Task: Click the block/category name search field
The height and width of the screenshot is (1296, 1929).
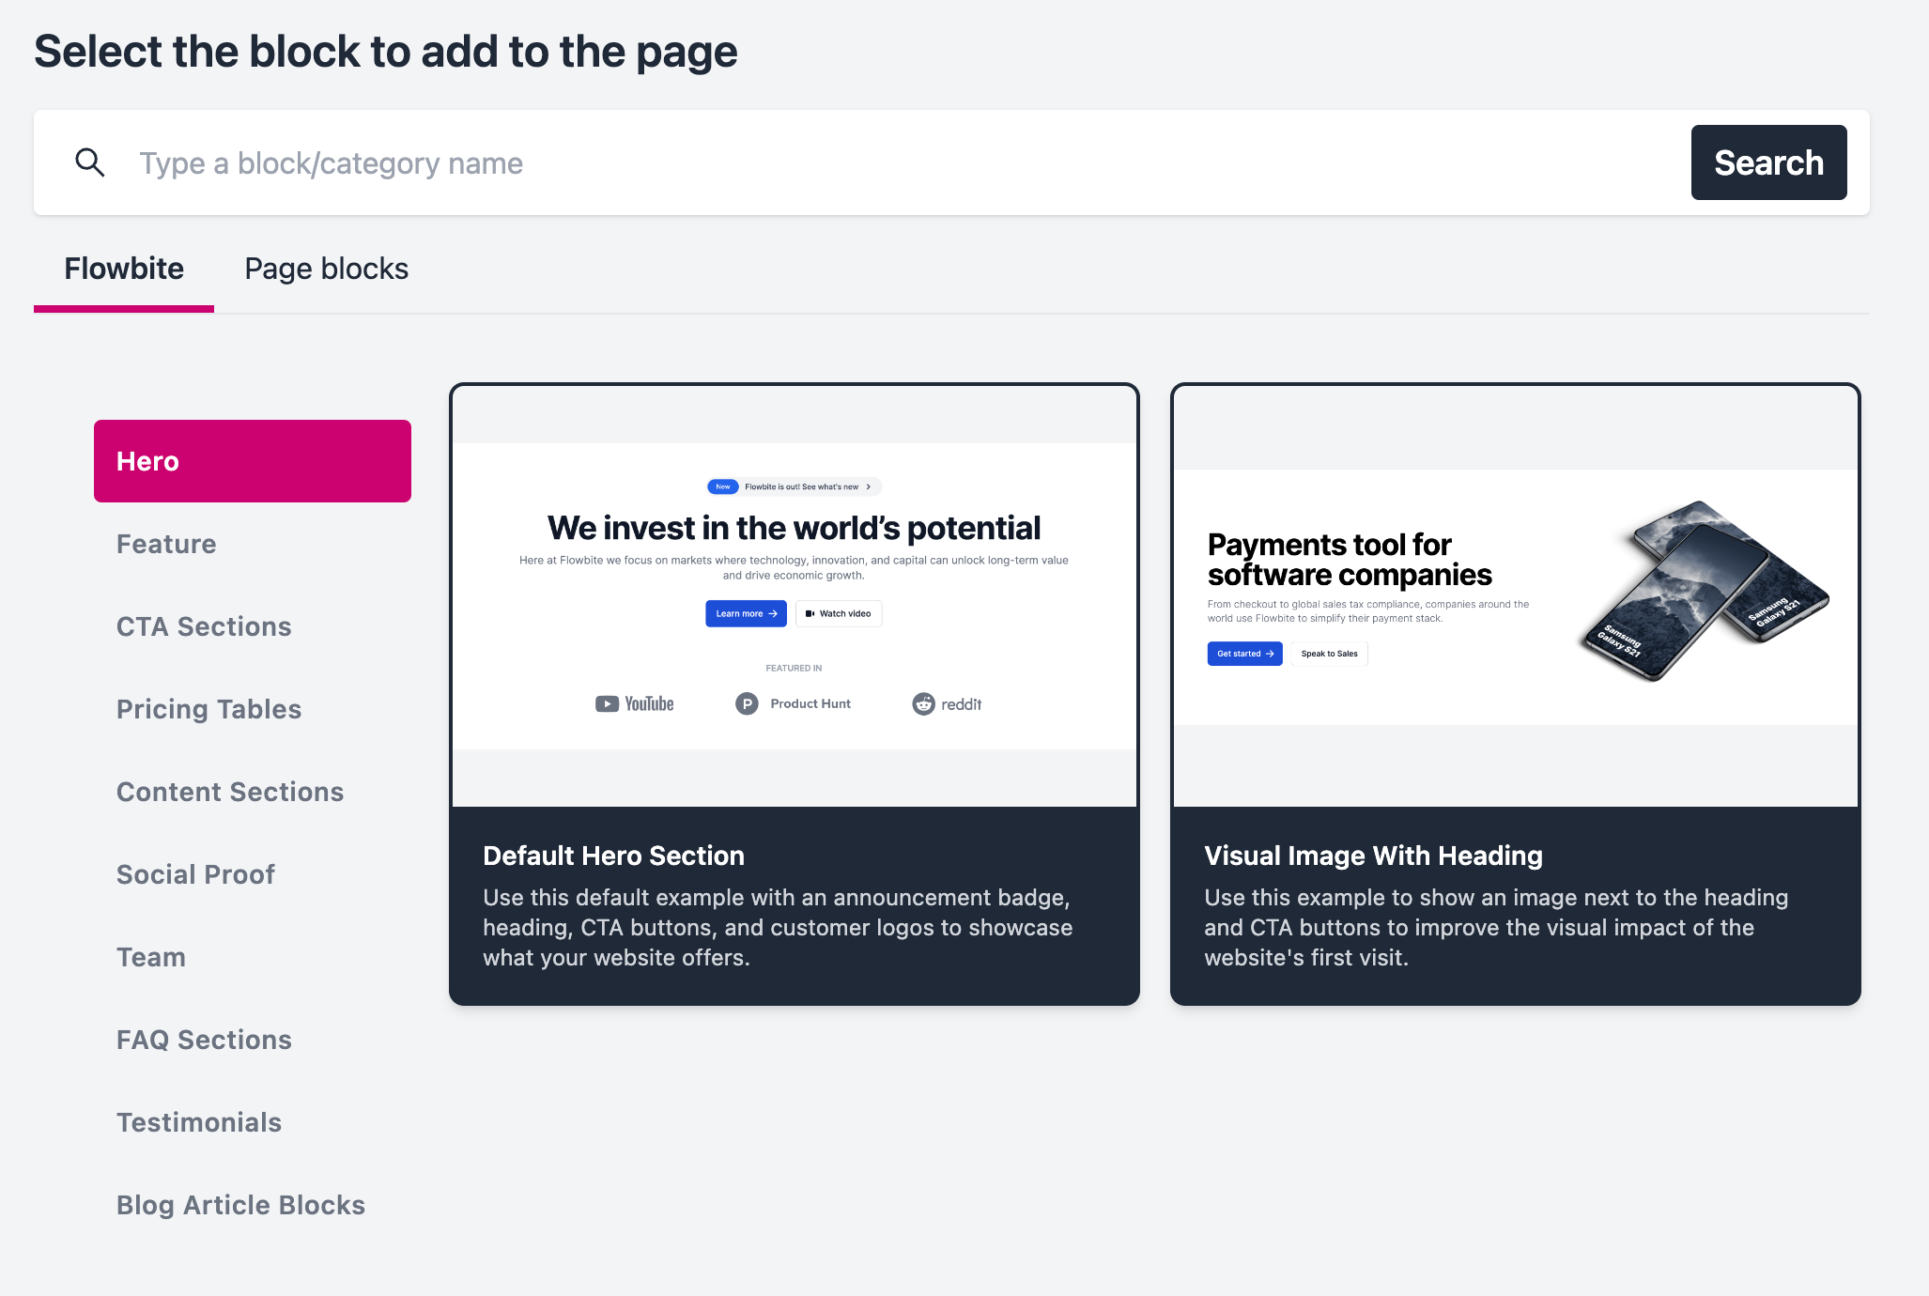Action: pyautogui.click(x=902, y=162)
